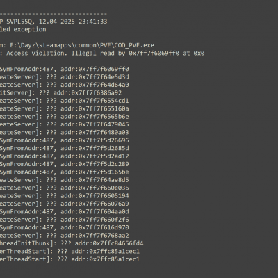
Task: Click address 0x7ff7f5d165be line
Action: pyautogui.click(x=65, y=172)
